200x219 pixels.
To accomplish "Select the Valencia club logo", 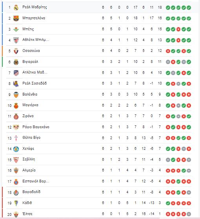I will [x=16, y=94].
